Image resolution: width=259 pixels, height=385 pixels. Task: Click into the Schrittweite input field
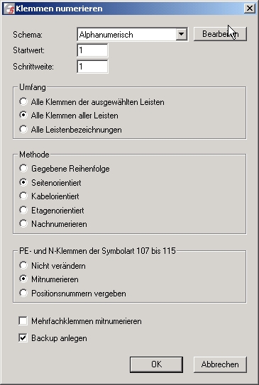[x=92, y=67]
